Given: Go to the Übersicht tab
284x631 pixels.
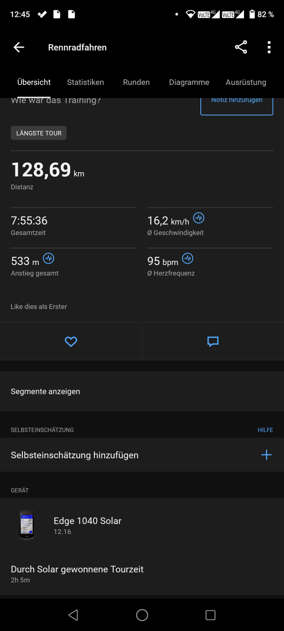Looking at the screenshot, I should coord(34,82).
